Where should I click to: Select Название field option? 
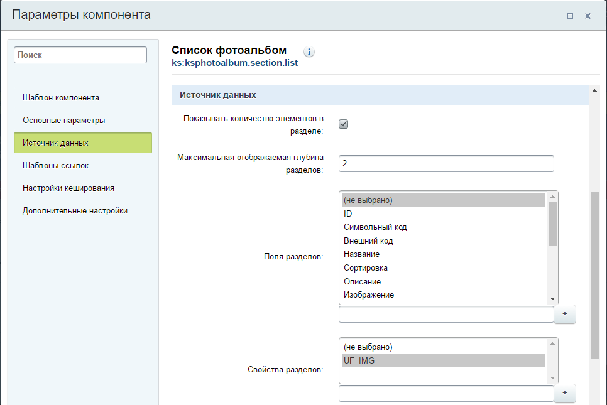(x=443, y=254)
